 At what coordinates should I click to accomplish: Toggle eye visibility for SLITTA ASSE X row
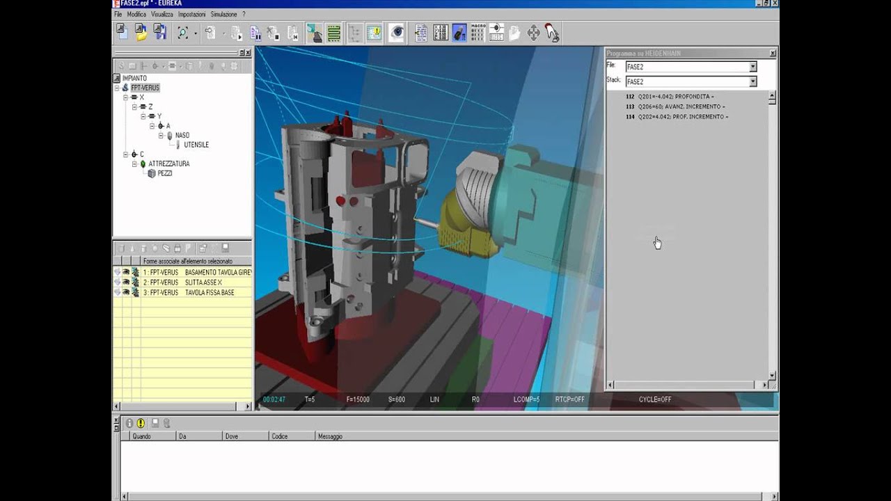(x=126, y=282)
